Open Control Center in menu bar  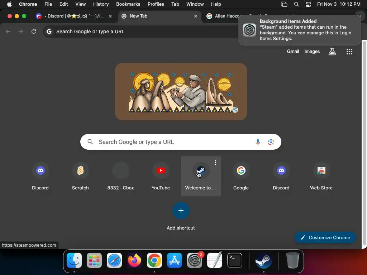click(x=308, y=4)
